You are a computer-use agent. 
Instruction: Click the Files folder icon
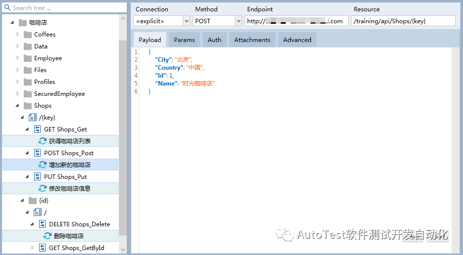tap(28, 70)
